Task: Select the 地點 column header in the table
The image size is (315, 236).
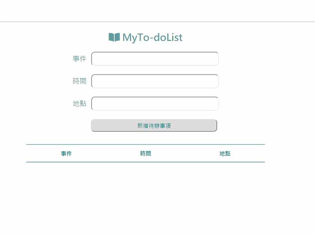Action: [x=225, y=153]
